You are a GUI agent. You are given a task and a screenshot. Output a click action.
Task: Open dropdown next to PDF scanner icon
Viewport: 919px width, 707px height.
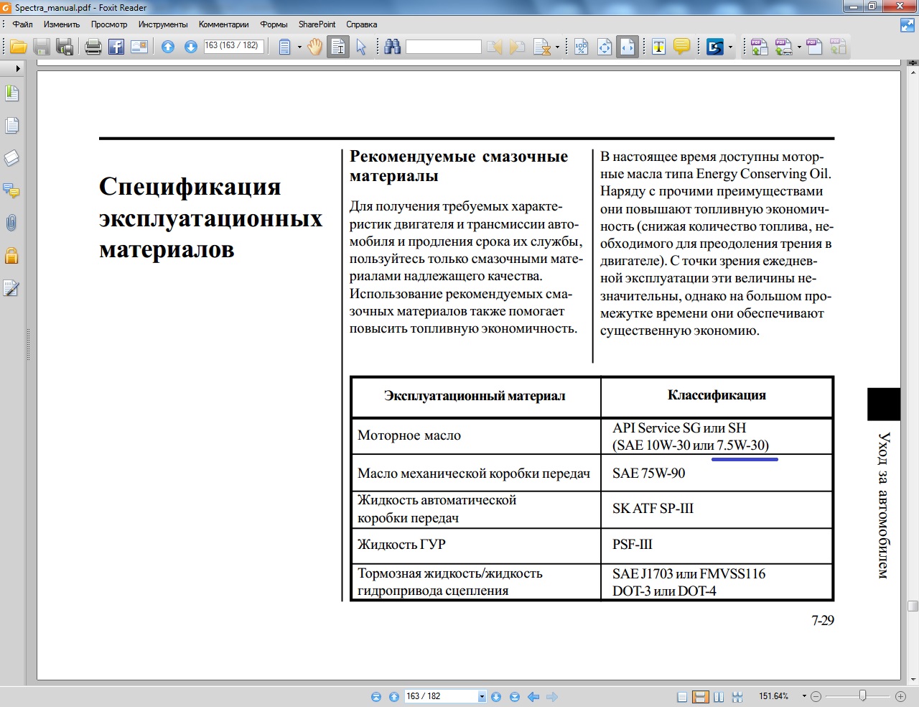coord(799,47)
